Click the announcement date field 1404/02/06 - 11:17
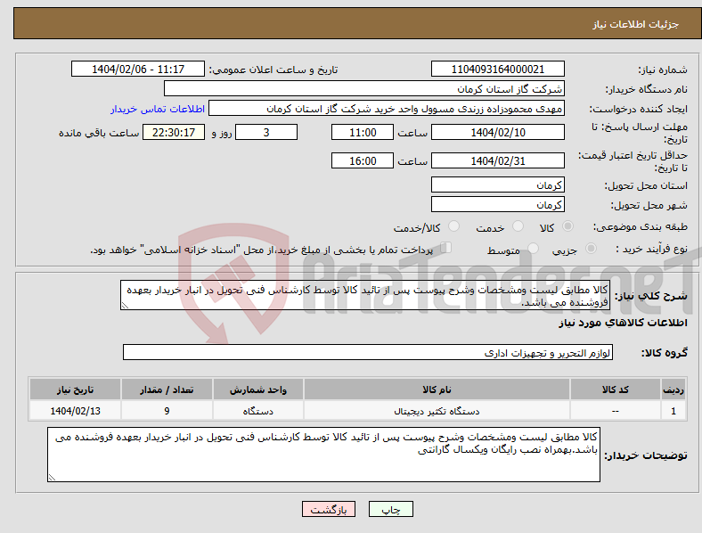The image size is (702, 533). click(138, 69)
